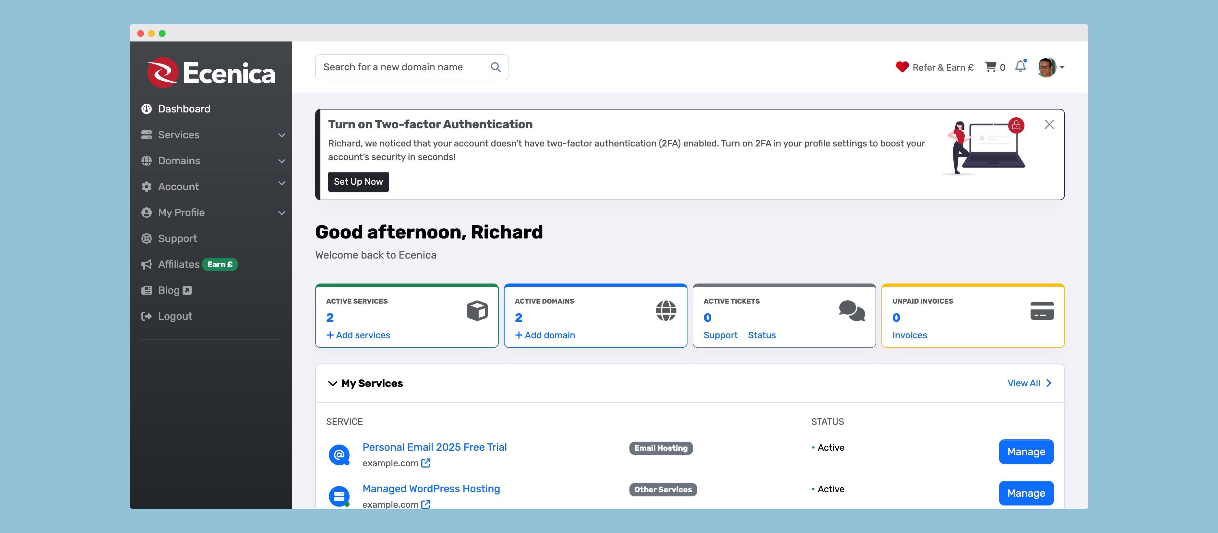
Task: Dismiss the two-factor authentication banner
Action: pos(1049,124)
